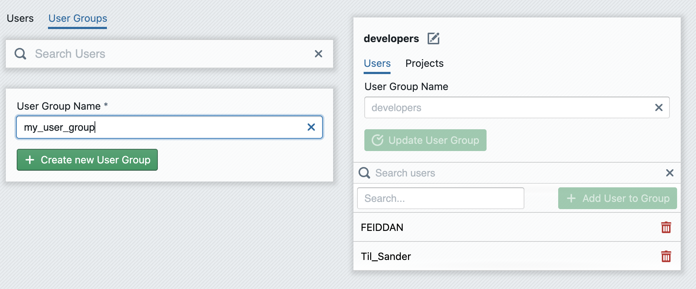Viewport: 696px width, 289px height.
Task: Click the magnifier icon beside Search Users
Action: point(20,54)
